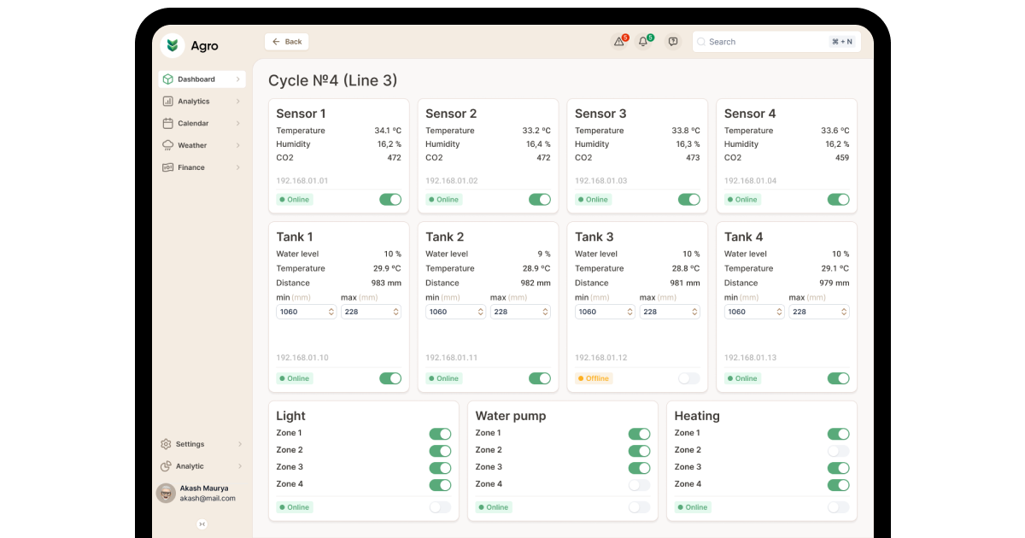Disable Light Zone 3 switch
The width and height of the screenshot is (1025, 538).
pyautogui.click(x=440, y=468)
